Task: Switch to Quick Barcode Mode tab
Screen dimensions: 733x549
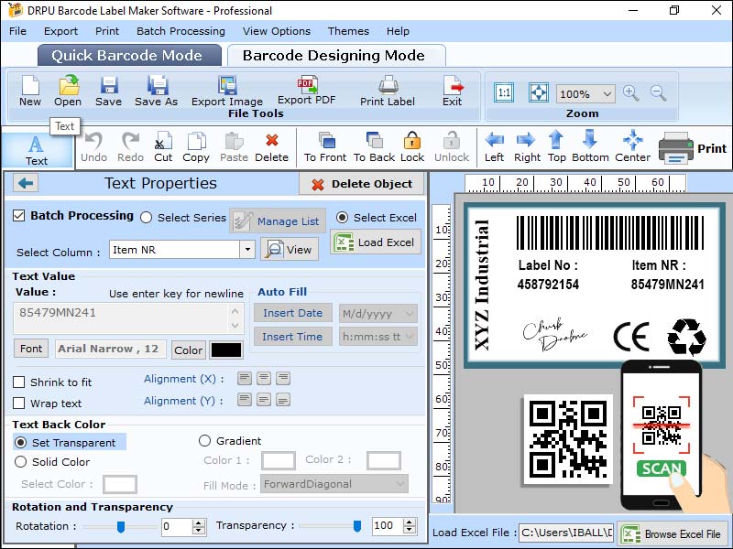Action: click(128, 56)
